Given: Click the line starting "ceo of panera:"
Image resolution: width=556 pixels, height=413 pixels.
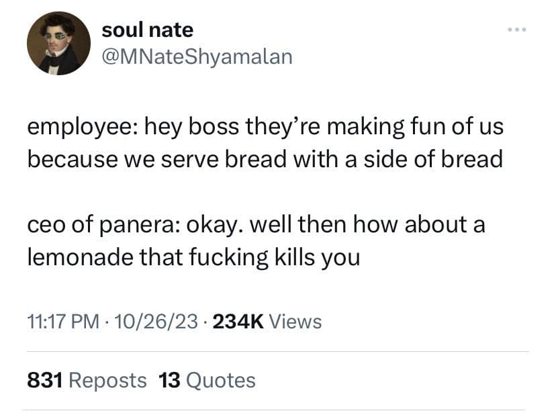Looking at the screenshot, I should [x=255, y=224].
